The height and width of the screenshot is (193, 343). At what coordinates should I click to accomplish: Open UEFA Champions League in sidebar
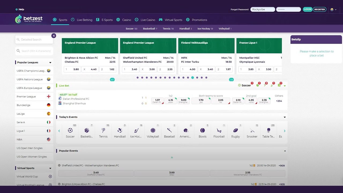coord(34,71)
